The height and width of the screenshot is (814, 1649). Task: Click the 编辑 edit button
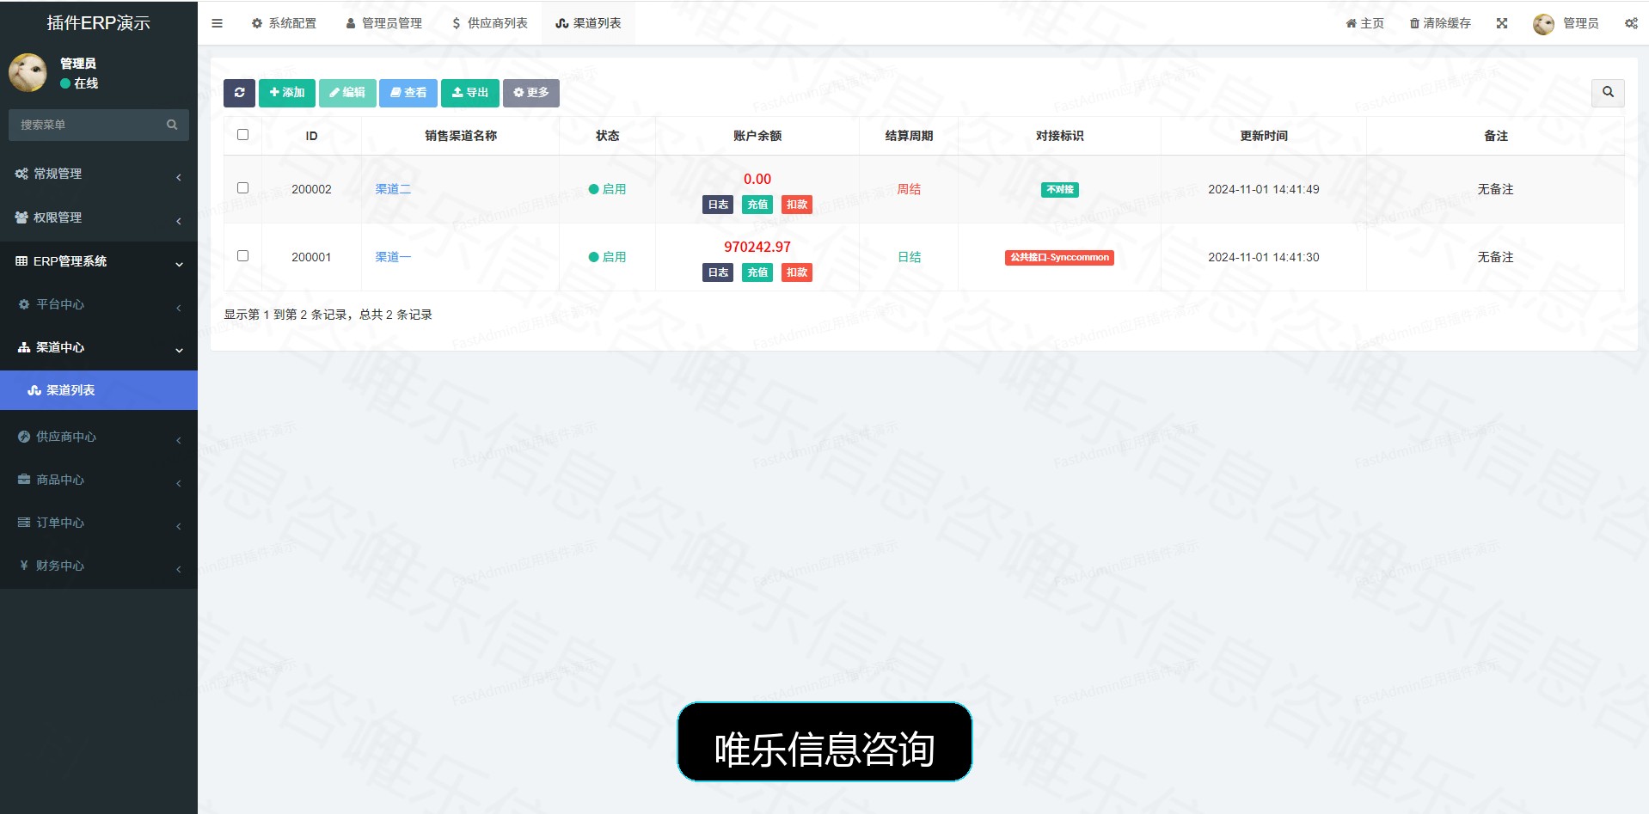click(x=347, y=93)
